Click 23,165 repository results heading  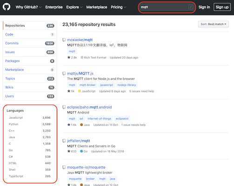click(89, 25)
